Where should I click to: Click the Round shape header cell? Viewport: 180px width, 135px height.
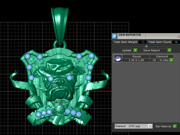point(136,56)
